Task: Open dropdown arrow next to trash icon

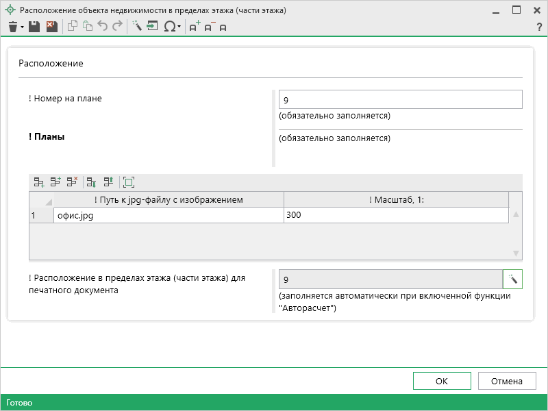Action: [23, 27]
